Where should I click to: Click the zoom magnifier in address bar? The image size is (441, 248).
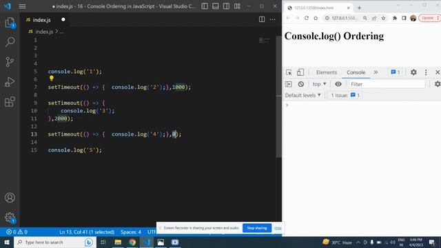(365, 18)
